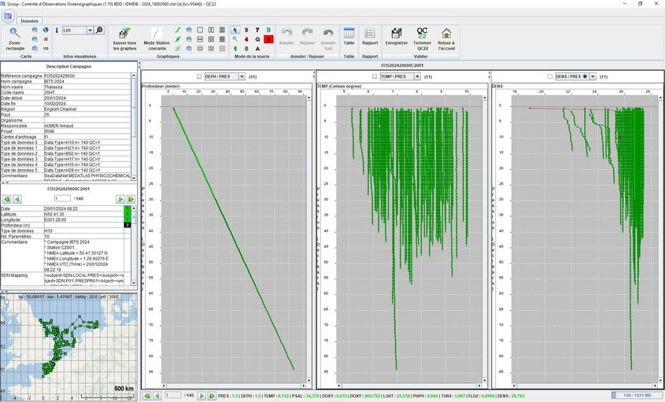The width and height of the screenshot is (665, 402).
Task: Go to last station in left panel
Action: click(131, 199)
